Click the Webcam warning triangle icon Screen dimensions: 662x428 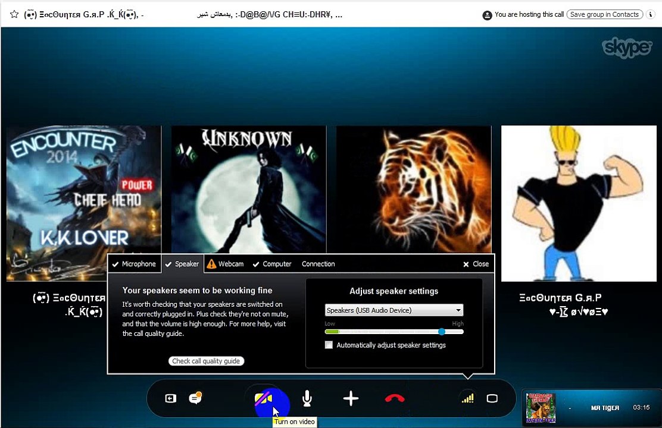click(x=211, y=264)
